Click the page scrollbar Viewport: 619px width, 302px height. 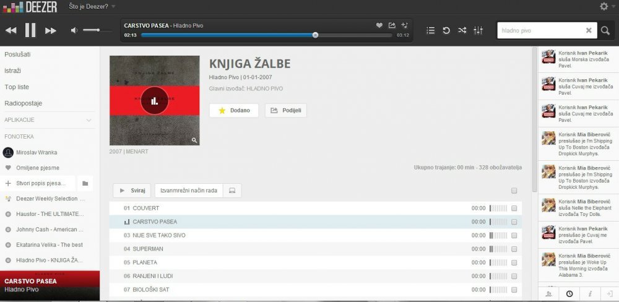point(535,119)
